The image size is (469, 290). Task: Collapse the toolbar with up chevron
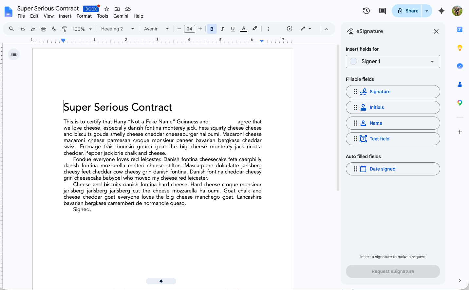pos(326,29)
